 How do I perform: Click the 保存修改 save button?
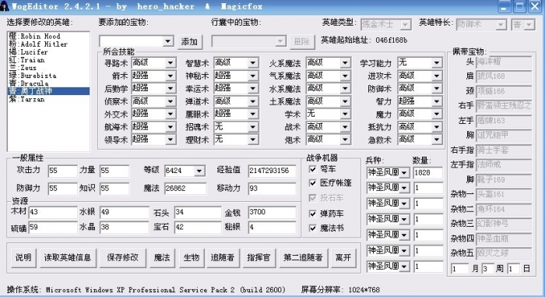pos(123,258)
